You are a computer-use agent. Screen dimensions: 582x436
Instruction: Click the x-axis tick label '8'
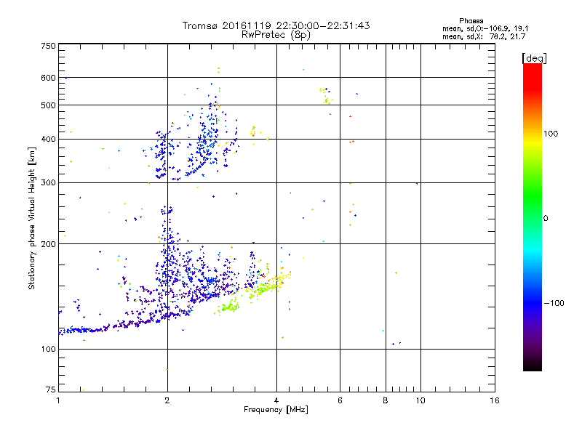386,400
